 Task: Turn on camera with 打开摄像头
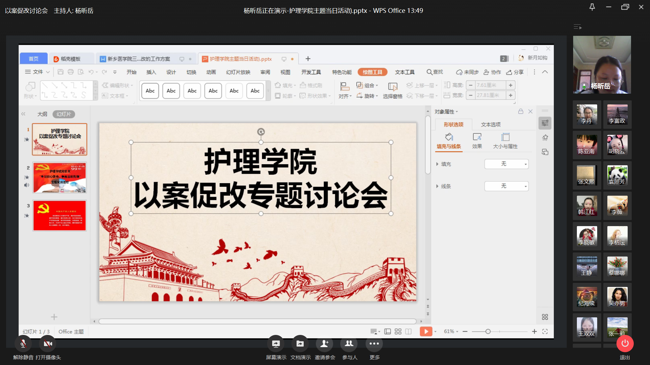point(48,344)
